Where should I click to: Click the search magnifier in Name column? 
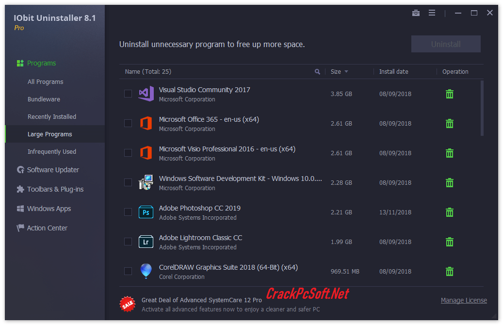pos(317,71)
